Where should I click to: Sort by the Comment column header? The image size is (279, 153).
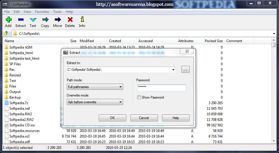point(239,41)
